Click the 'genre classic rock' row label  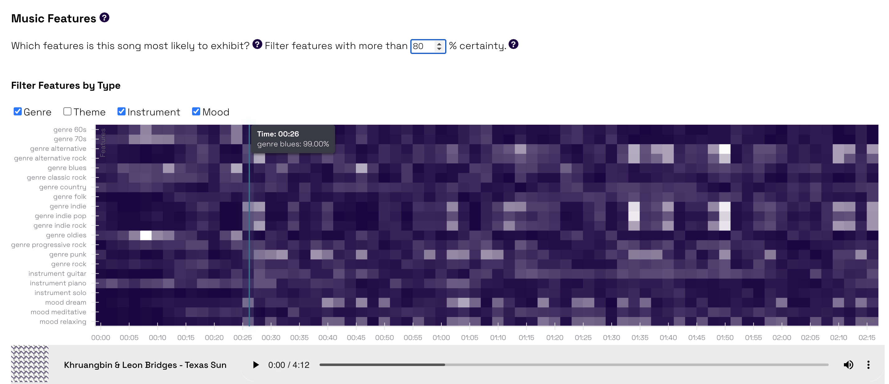[57, 177]
